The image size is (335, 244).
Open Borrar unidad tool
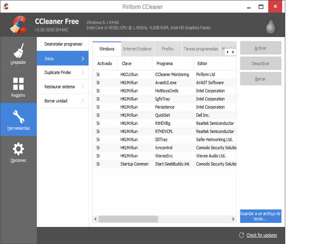[x=63, y=101]
